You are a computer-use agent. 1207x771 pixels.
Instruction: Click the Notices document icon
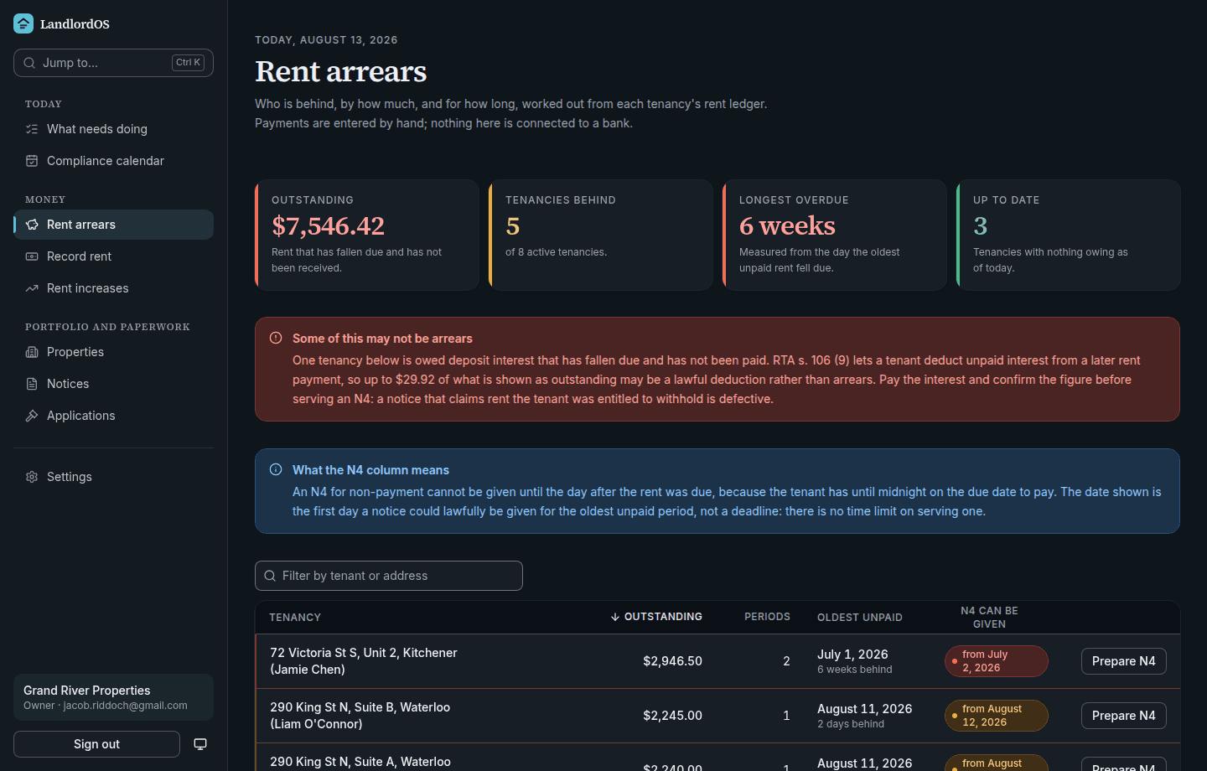click(32, 384)
